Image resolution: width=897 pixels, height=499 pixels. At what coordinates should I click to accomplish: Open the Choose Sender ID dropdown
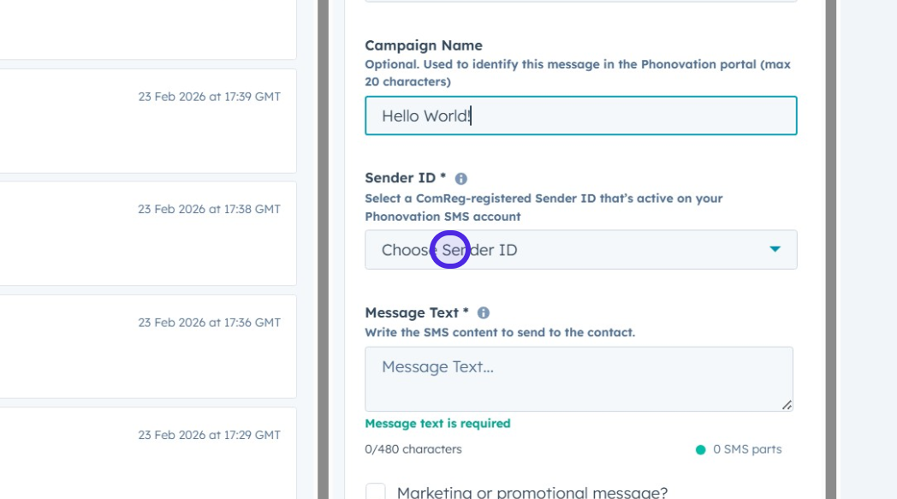(580, 250)
